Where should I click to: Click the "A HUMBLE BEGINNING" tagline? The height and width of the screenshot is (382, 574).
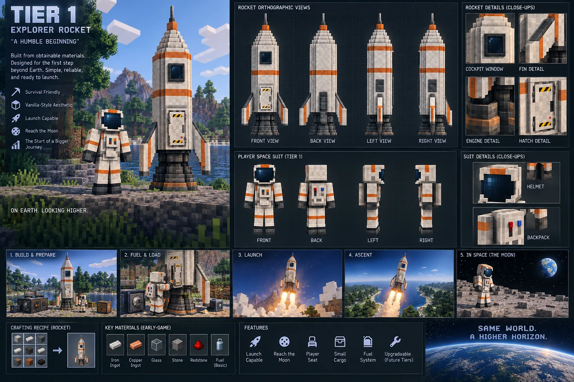click(45, 41)
